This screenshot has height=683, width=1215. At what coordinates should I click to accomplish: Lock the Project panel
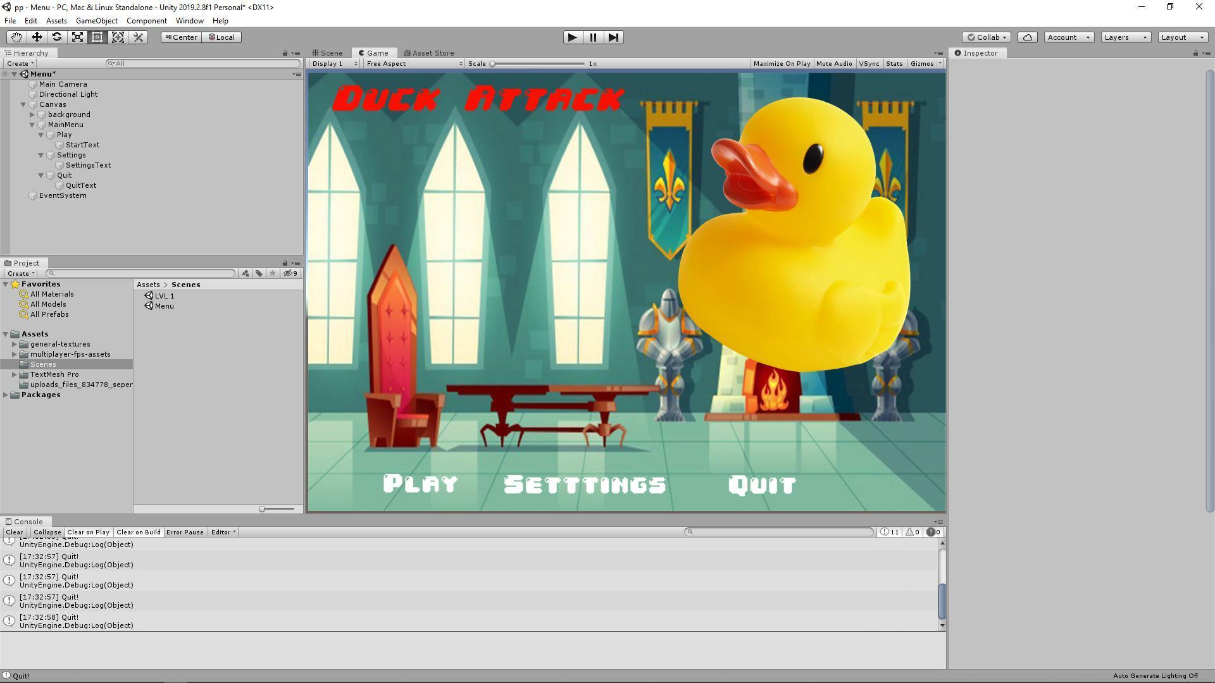click(x=285, y=263)
